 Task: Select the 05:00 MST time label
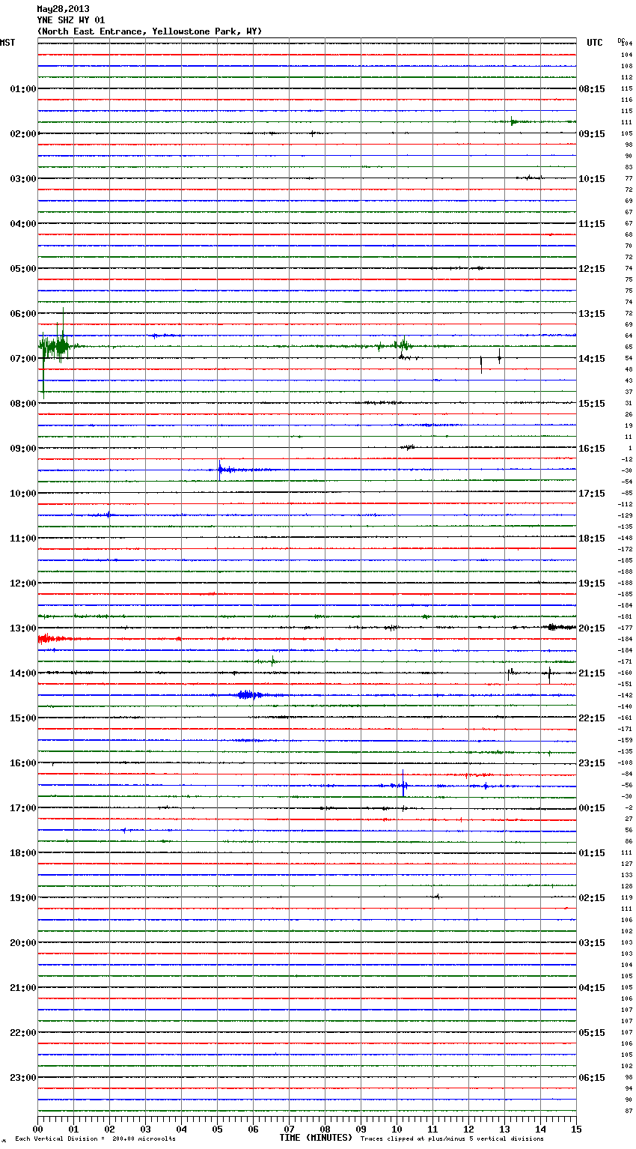click(x=22, y=269)
